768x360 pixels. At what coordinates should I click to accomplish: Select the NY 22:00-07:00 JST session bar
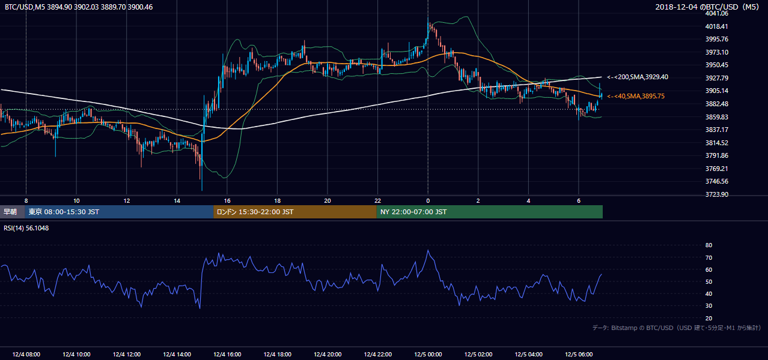click(x=490, y=212)
